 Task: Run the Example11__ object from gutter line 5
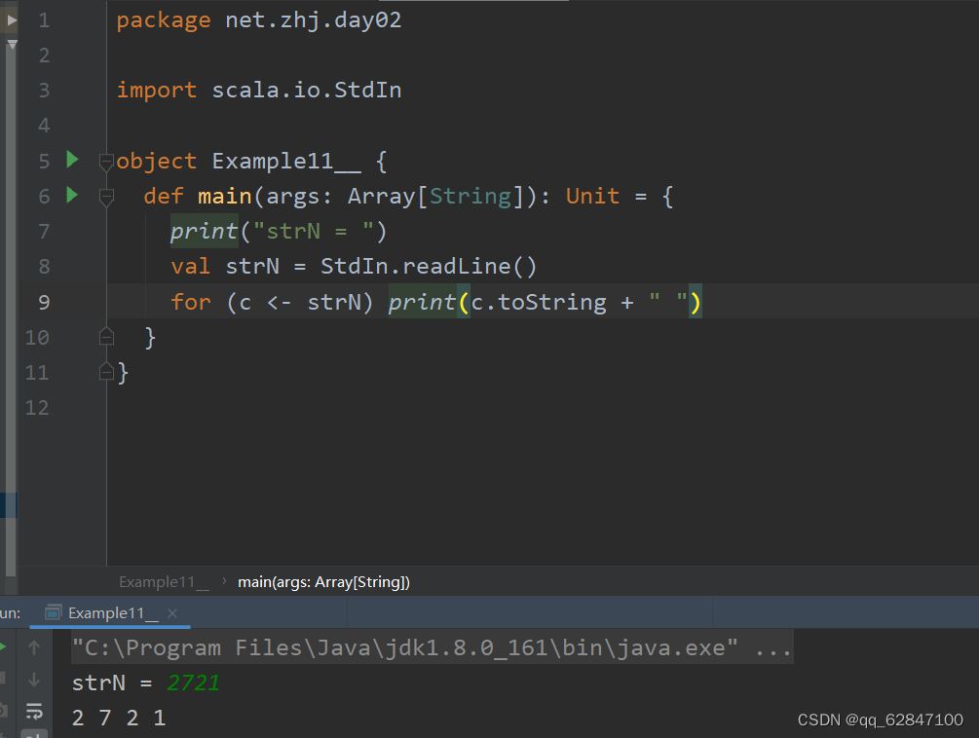pos(72,160)
